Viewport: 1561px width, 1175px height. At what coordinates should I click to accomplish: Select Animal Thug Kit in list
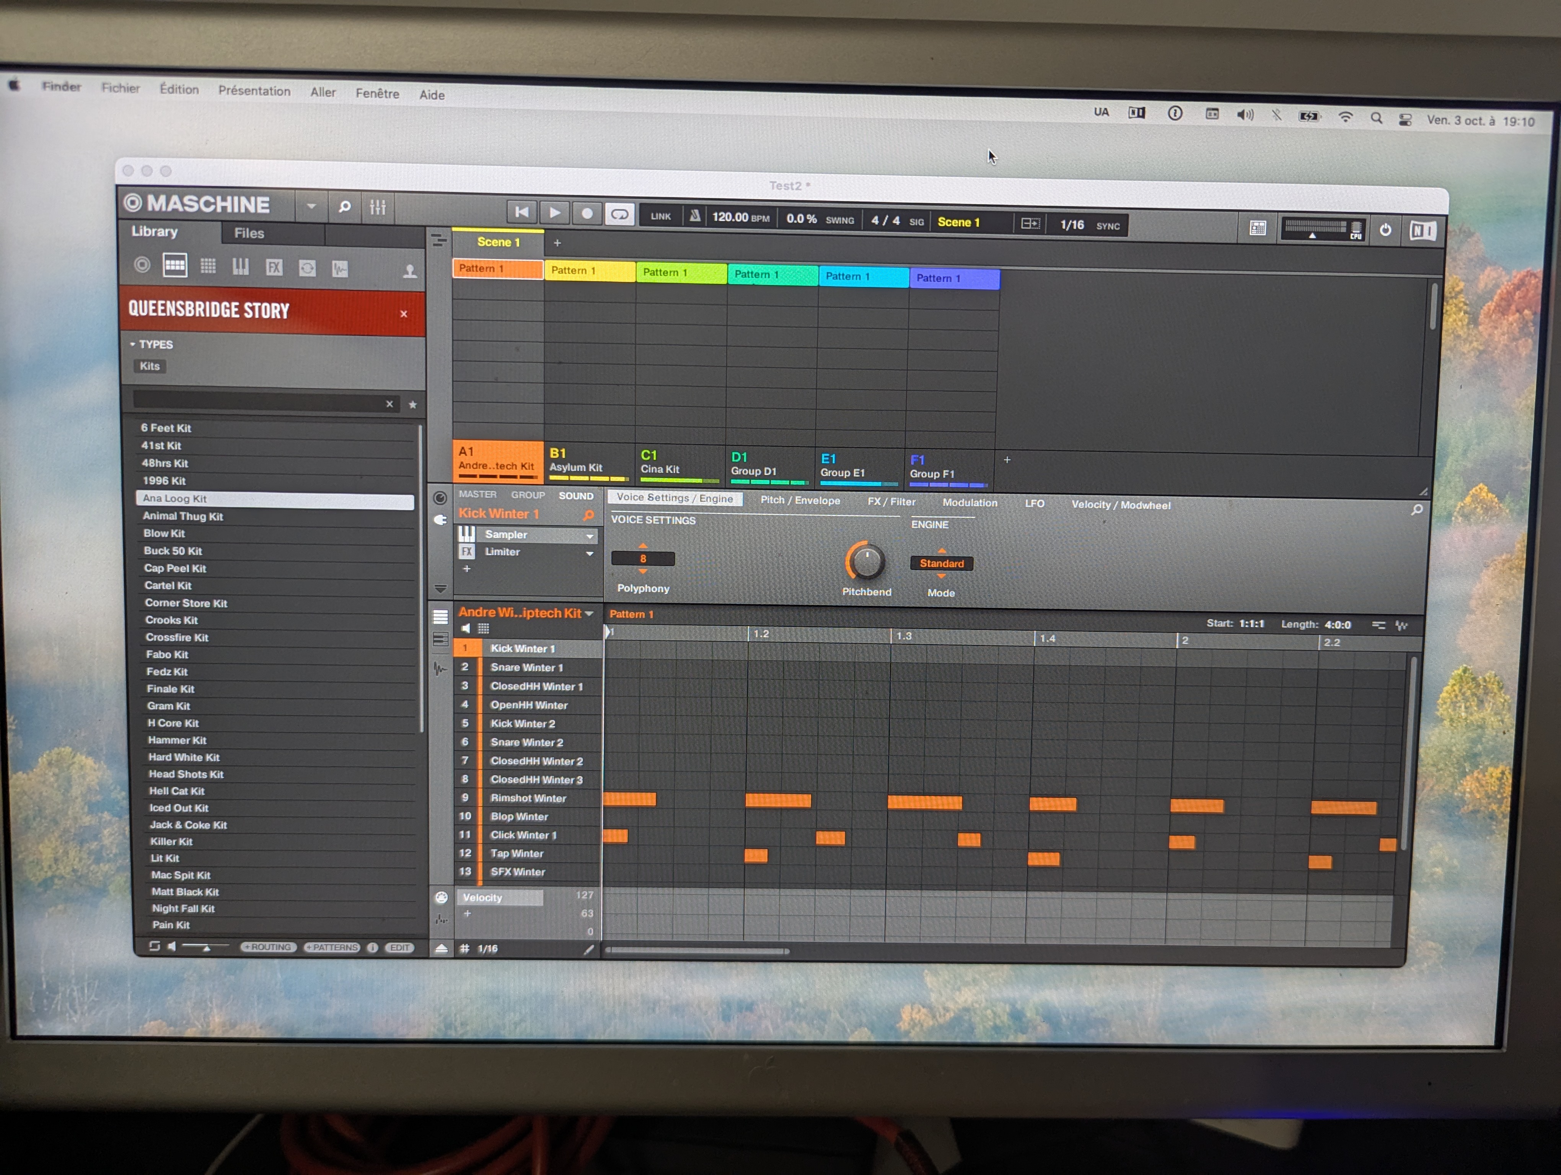pyautogui.click(x=183, y=516)
